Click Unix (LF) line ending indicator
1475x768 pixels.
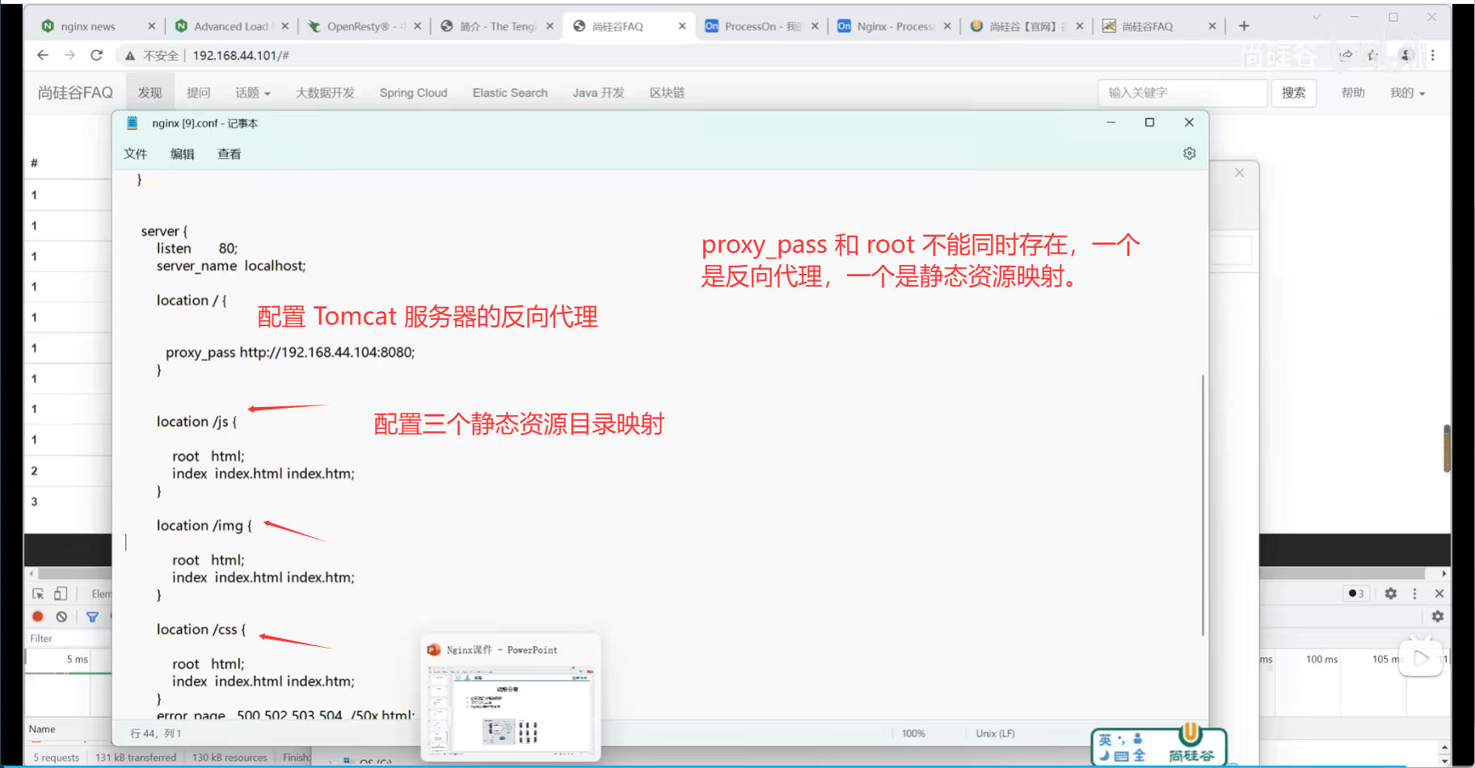coord(995,734)
